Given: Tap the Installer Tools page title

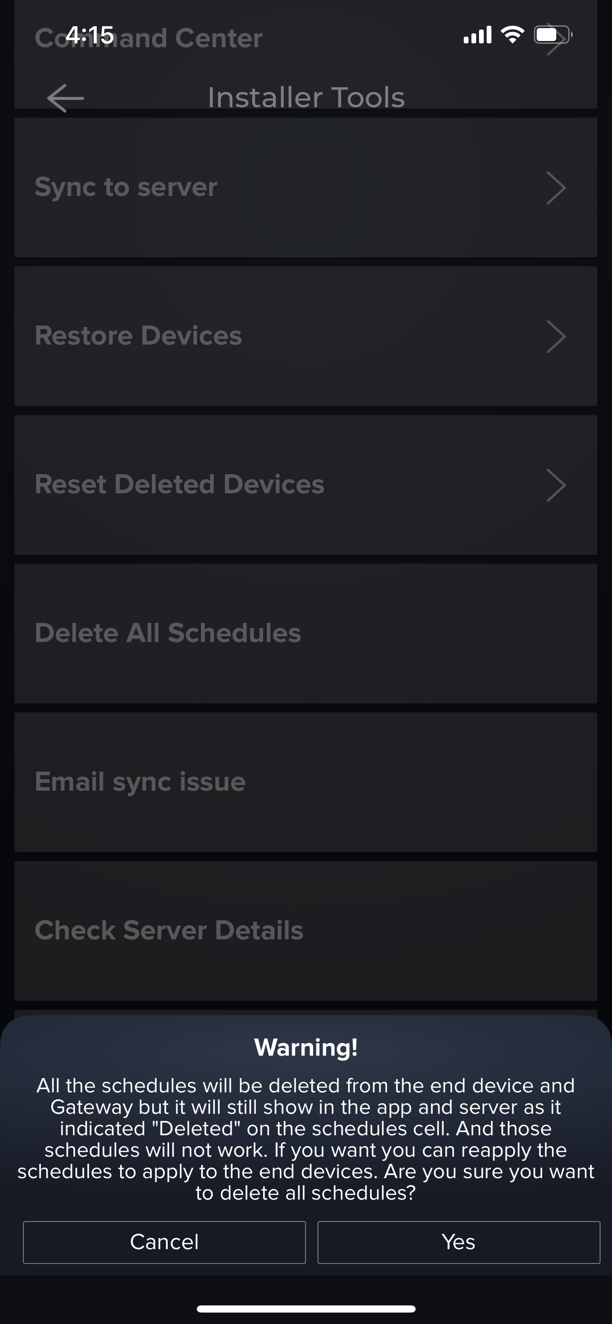Looking at the screenshot, I should click(306, 97).
